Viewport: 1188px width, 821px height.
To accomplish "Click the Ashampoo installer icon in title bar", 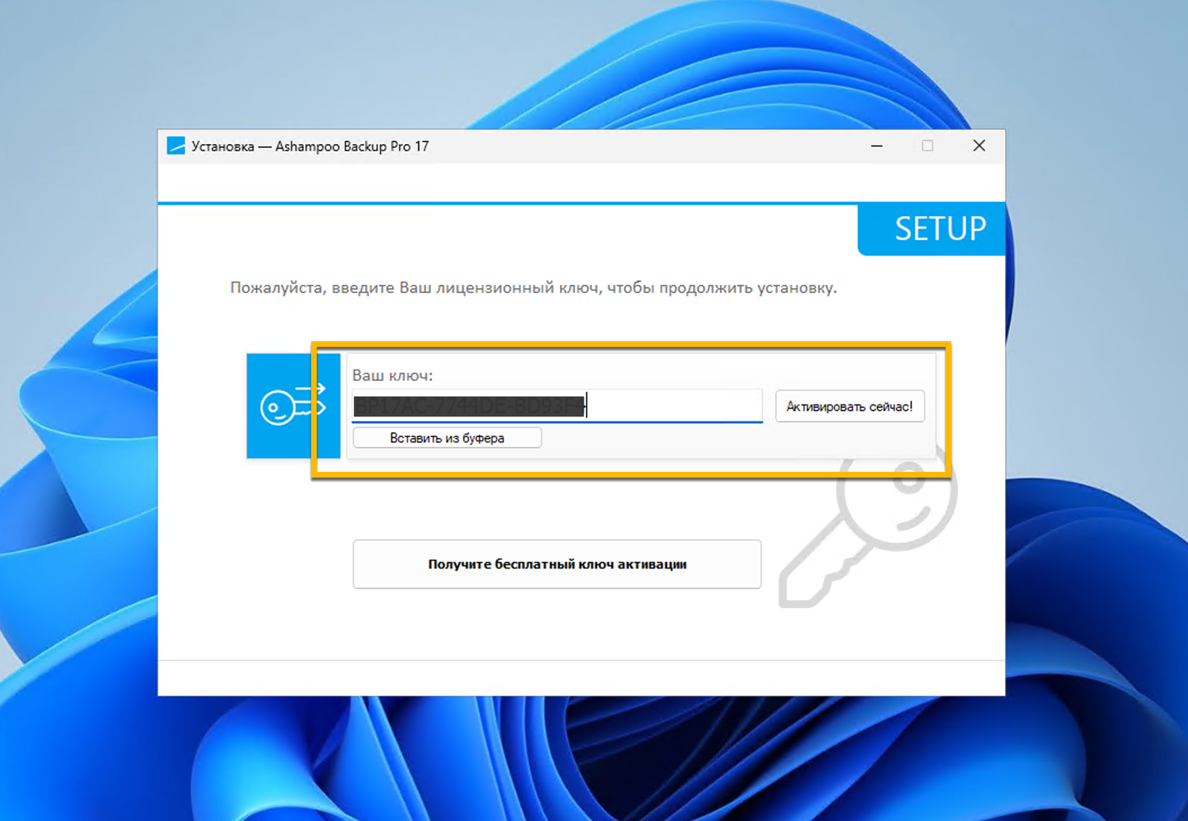I will point(176,146).
